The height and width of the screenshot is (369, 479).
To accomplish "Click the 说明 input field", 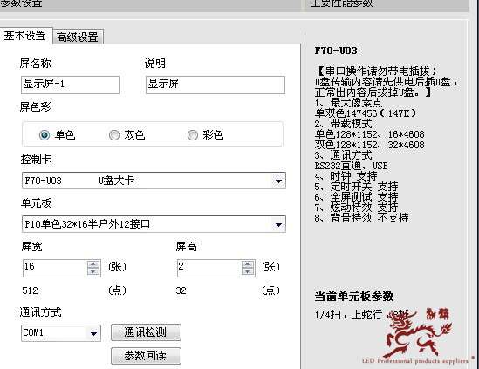I will [x=216, y=85].
